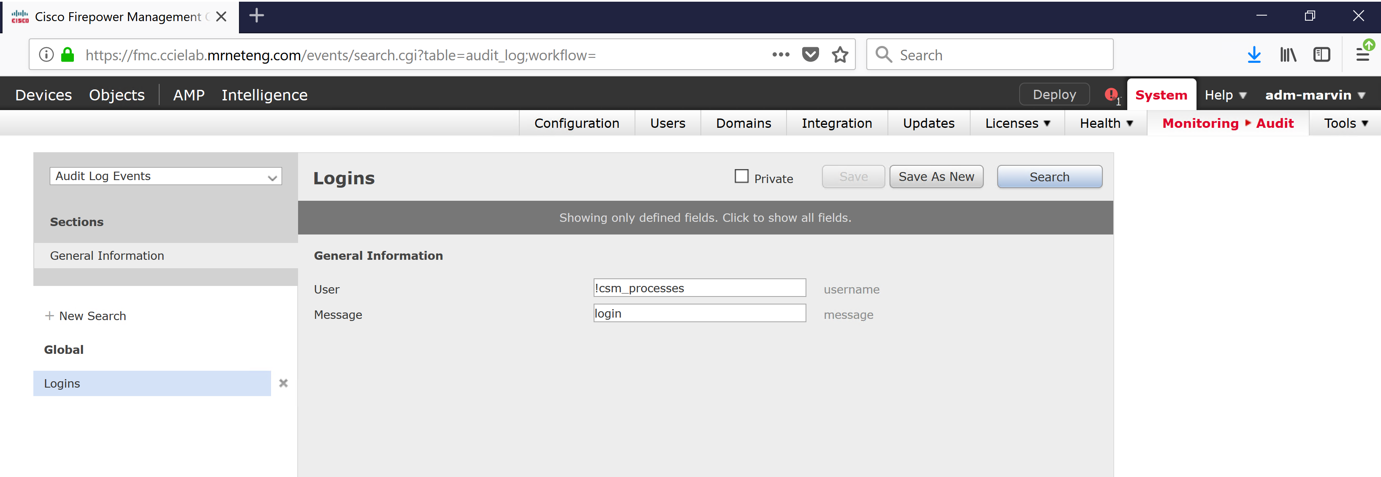Click the Audit breadcrumb link
The image size is (1381, 477).
1275,123
